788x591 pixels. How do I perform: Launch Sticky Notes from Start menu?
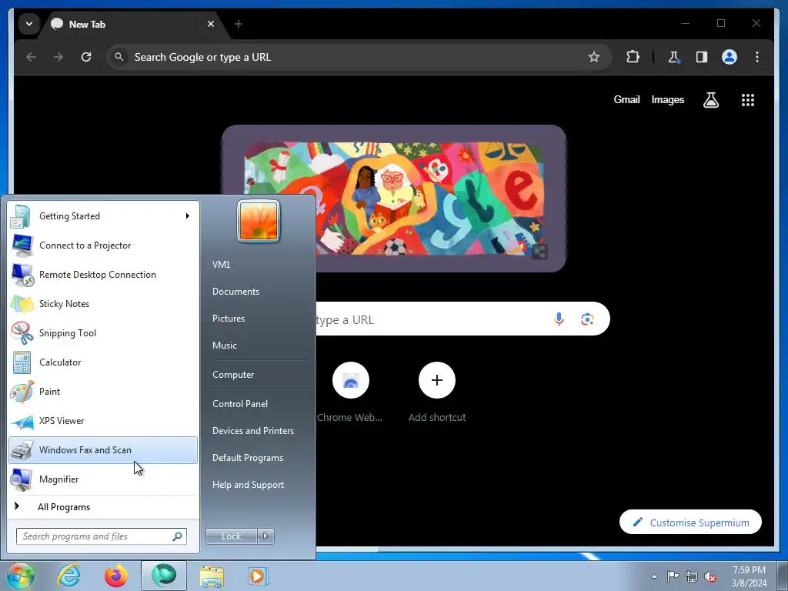(x=104, y=303)
